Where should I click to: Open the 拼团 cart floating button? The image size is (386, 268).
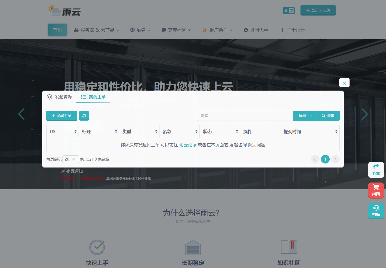coord(376,190)
